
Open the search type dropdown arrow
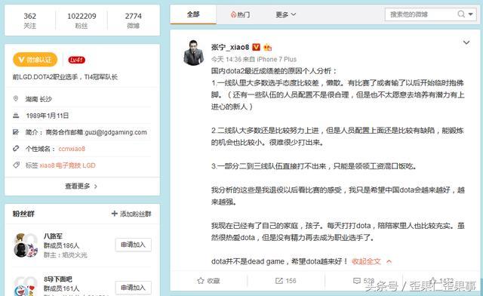tap(471, 14)
